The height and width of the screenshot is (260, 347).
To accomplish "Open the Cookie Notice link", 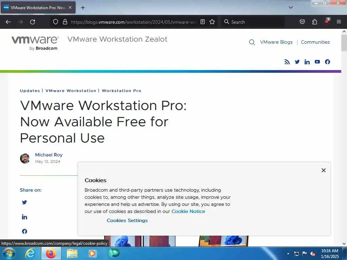I will 188,211.
